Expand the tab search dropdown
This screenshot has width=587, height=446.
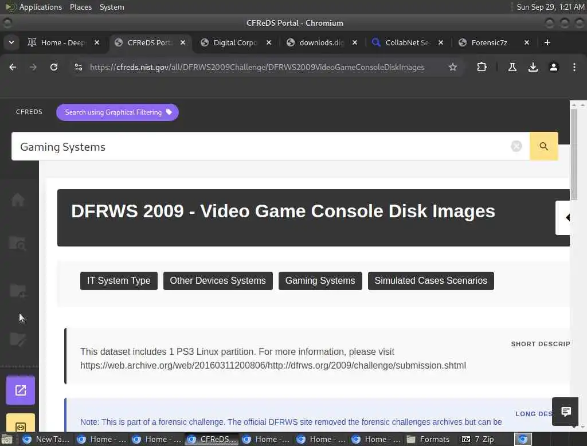11,42
